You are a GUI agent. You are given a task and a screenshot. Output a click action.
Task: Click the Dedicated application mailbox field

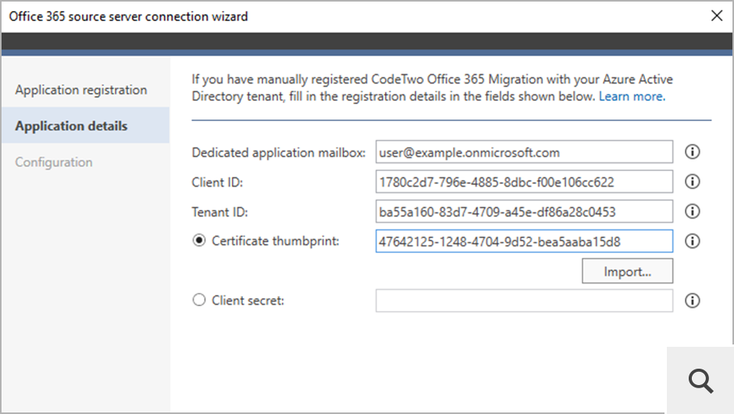pyautogui.click(x=524, y=152)
